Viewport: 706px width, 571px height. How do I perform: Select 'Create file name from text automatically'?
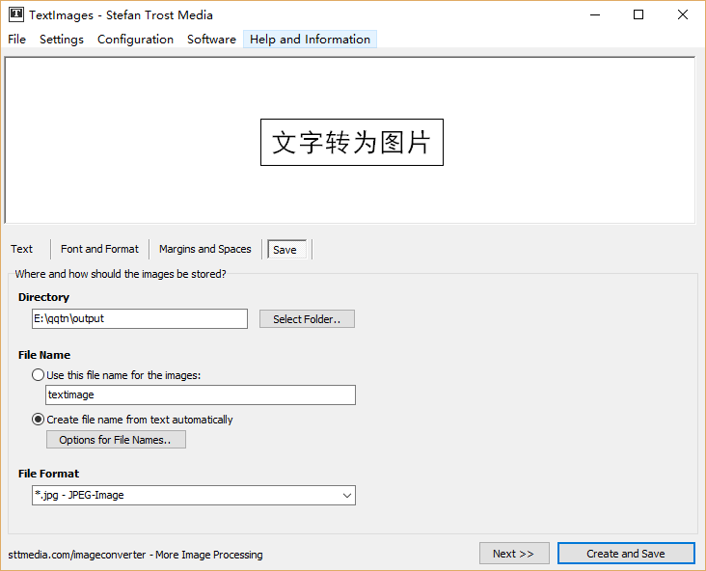point(39,420)
